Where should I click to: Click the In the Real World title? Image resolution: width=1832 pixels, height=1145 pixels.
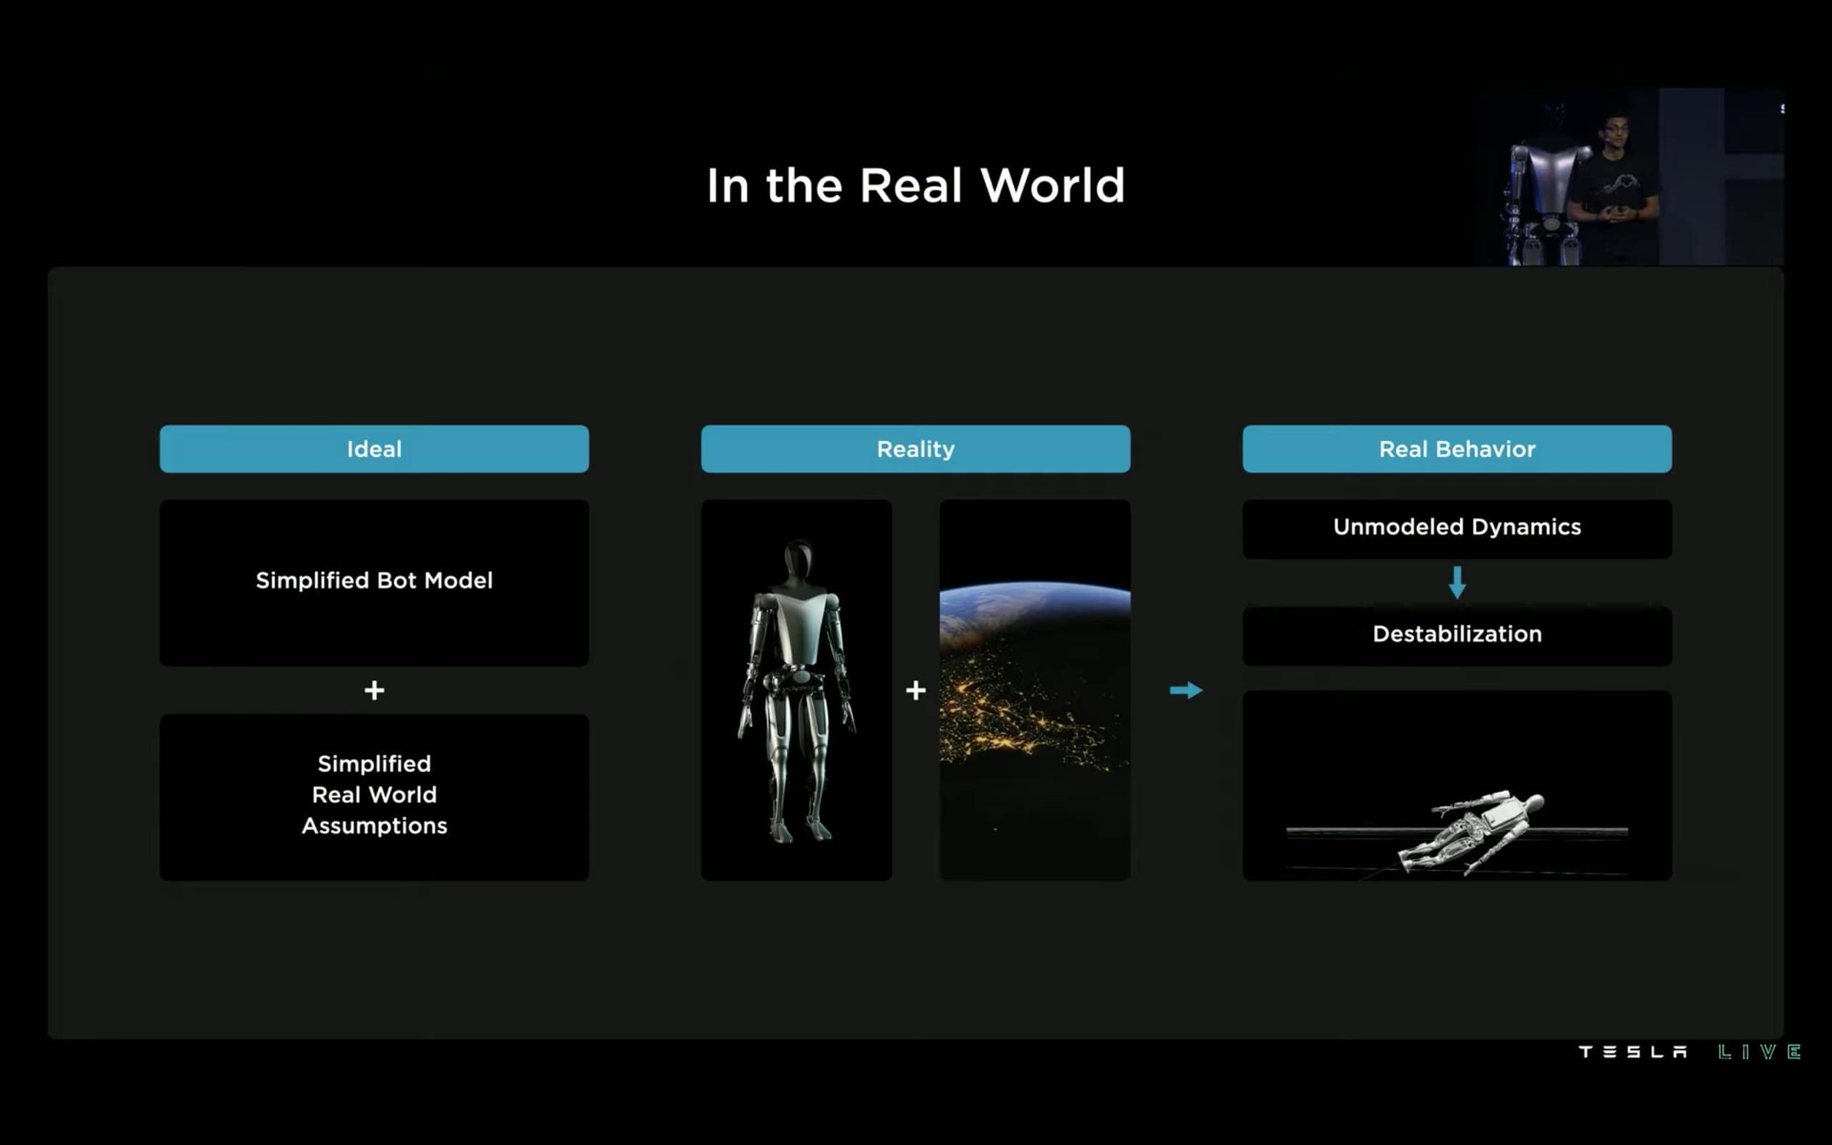[915, 185]
